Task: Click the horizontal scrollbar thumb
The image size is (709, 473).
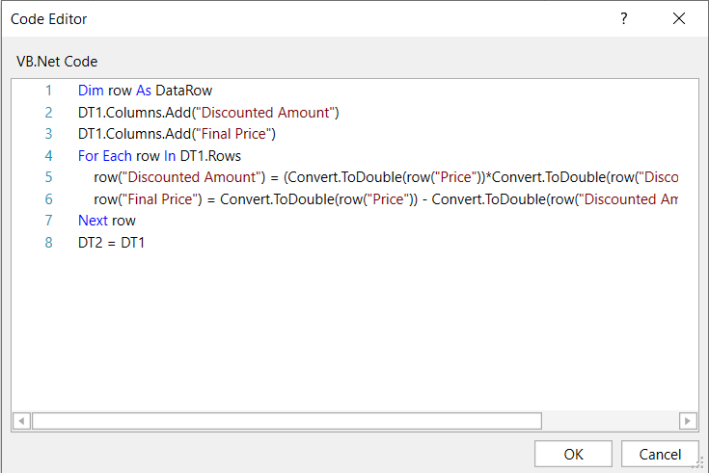Action: pyautogui.click(x=286, y=421)
